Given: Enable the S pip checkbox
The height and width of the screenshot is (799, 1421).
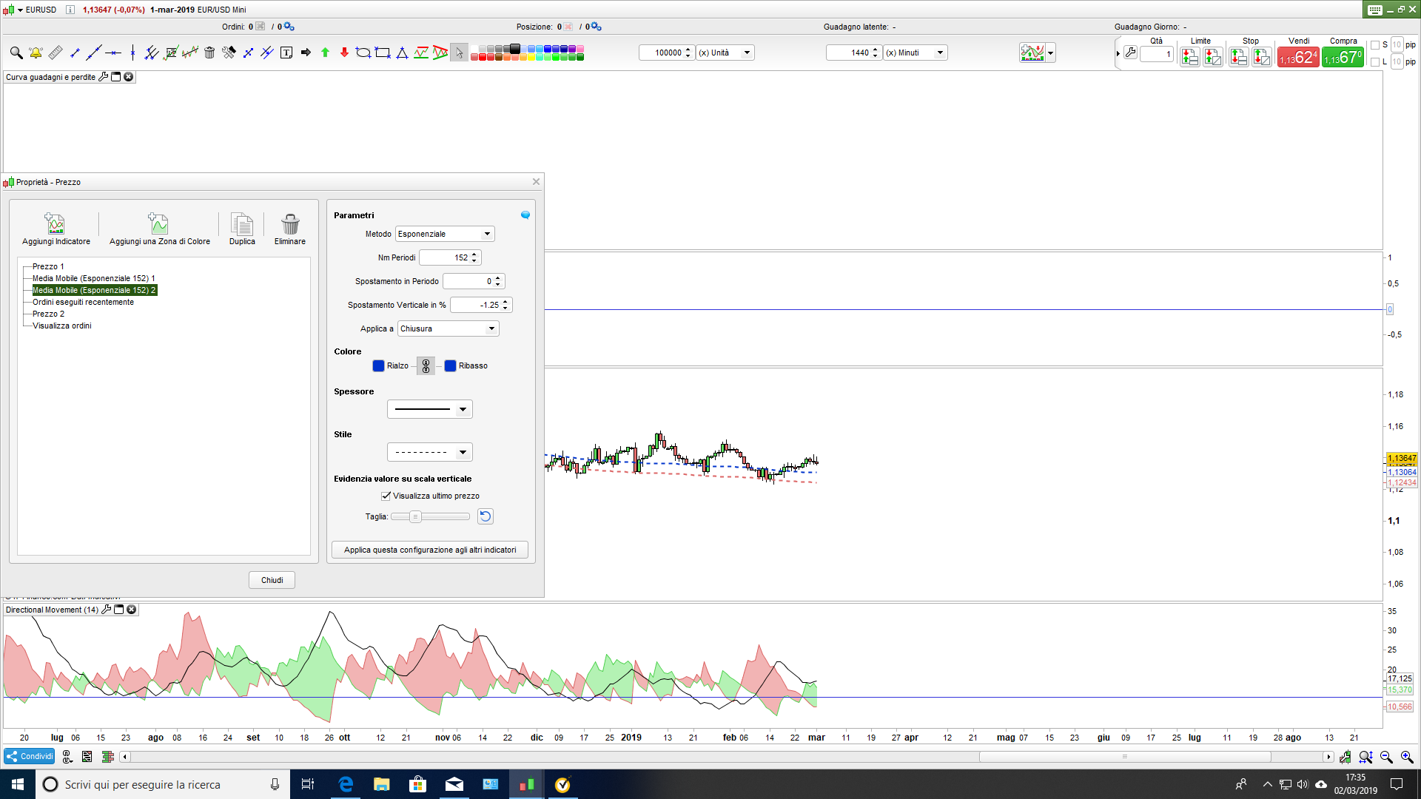Looking at the screenshot, I should tap(1375, 45).
